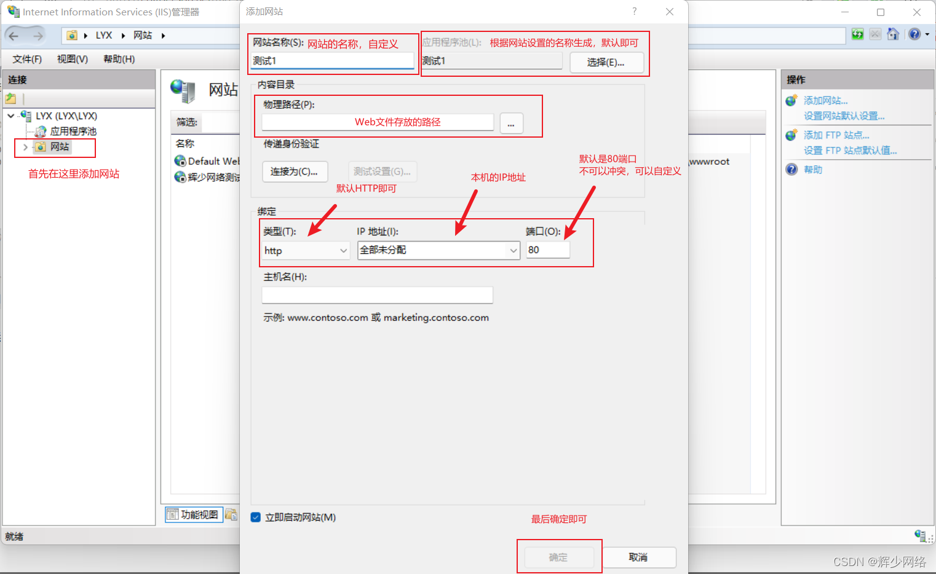Click the 取消 button
Image resolution: width=936 pixels, height=574 pixels.
pos(639,557)
